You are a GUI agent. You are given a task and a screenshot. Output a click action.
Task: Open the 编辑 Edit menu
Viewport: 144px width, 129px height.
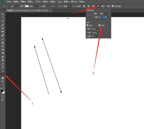pyautogui.click(x=16, y=2)
